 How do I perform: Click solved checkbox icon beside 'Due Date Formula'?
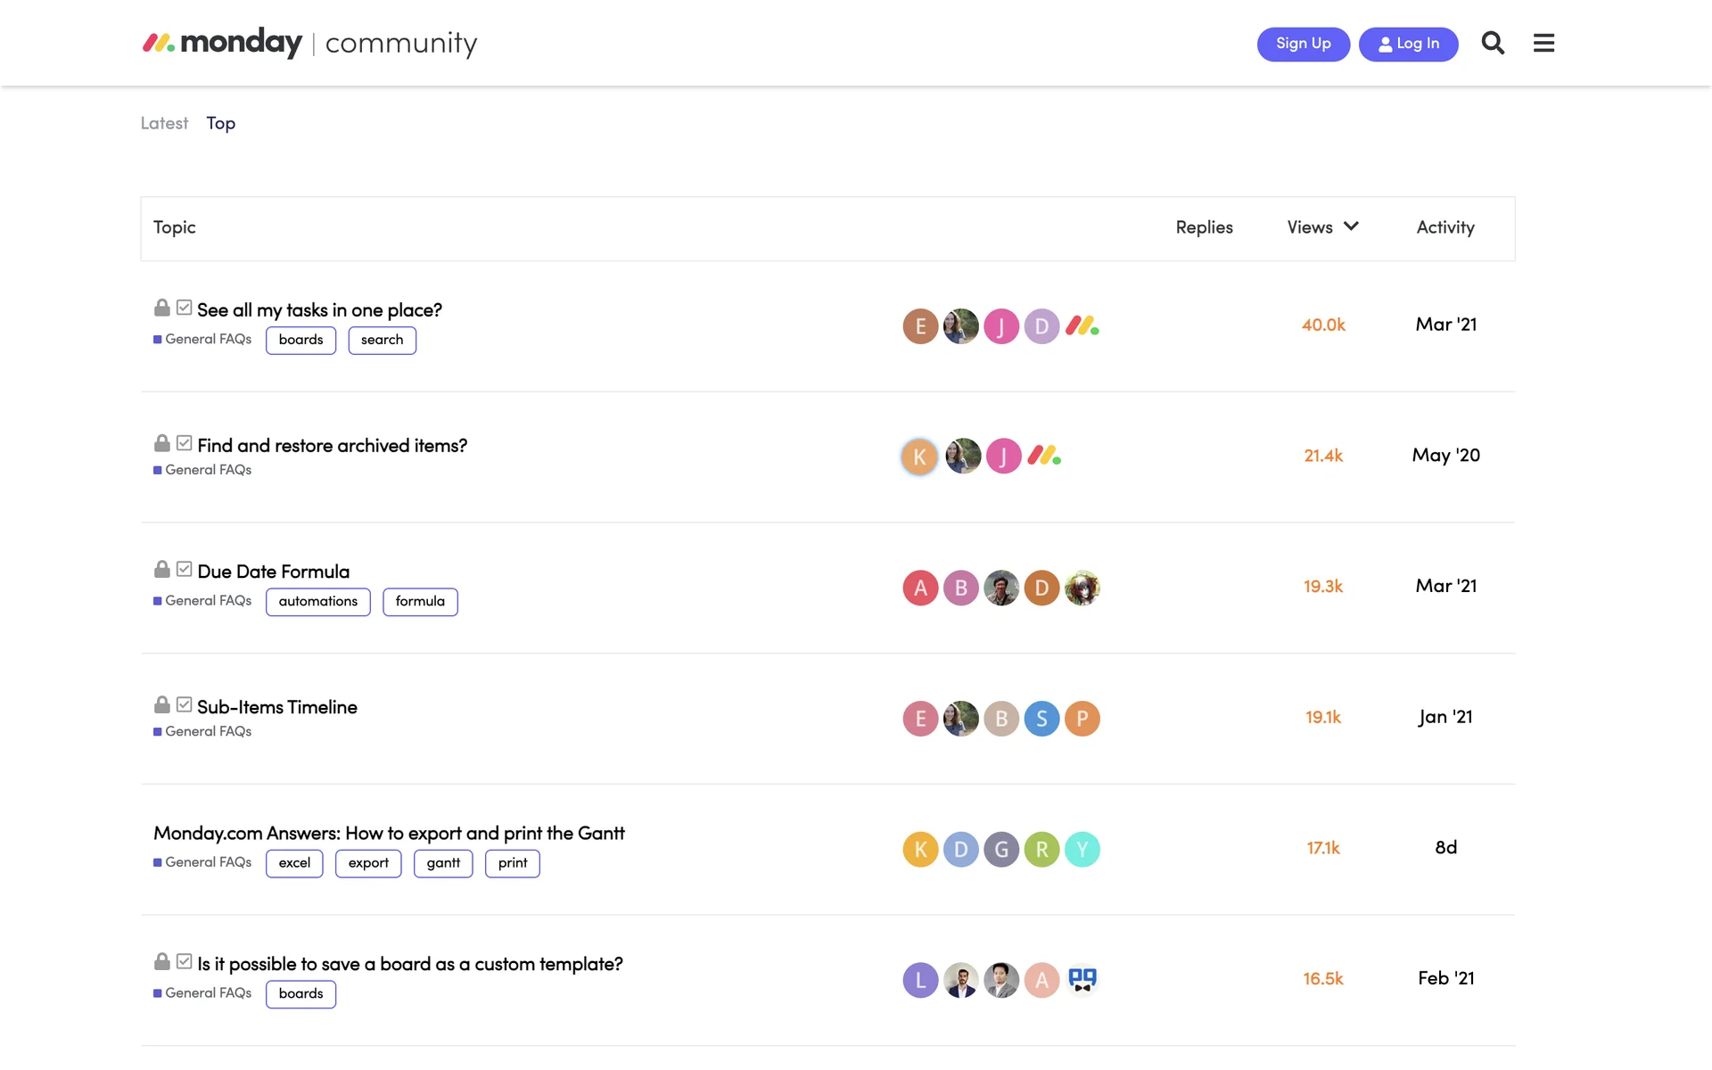coord(185,569)
